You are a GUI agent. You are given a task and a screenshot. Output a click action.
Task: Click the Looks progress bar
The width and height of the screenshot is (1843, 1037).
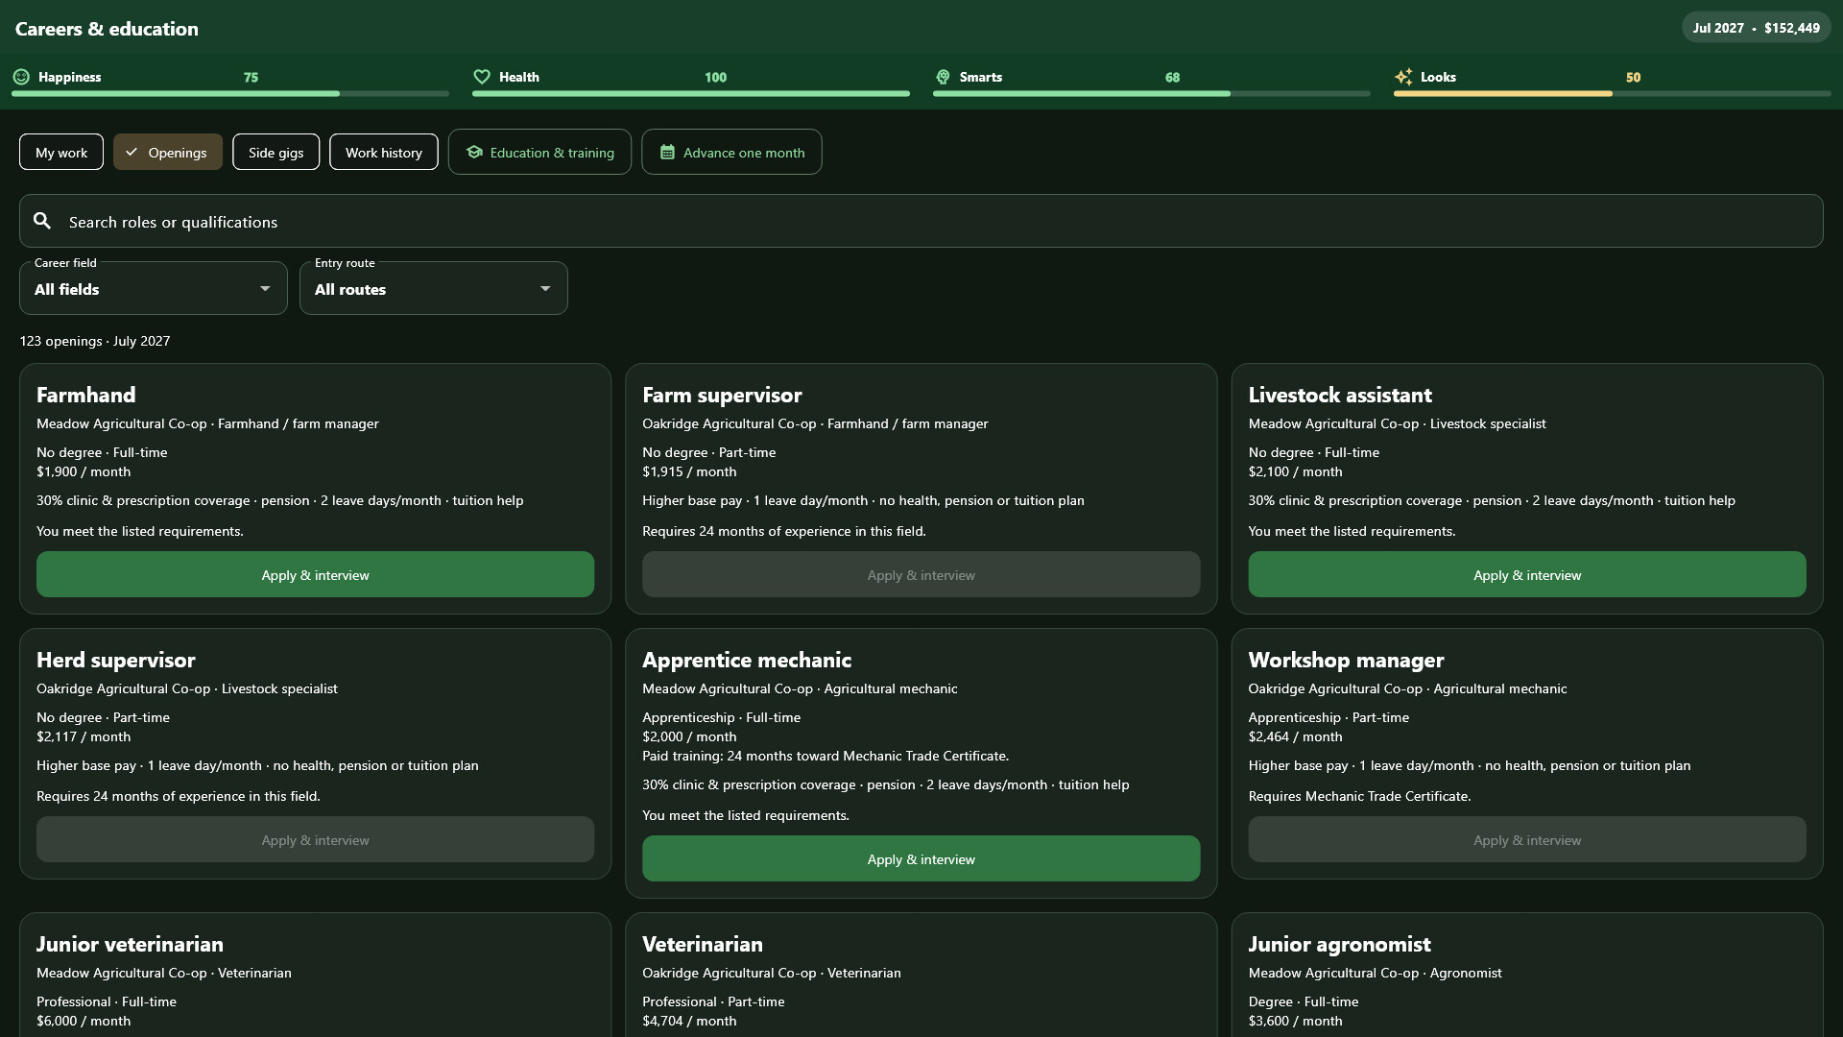click(x=1613, y=93)
